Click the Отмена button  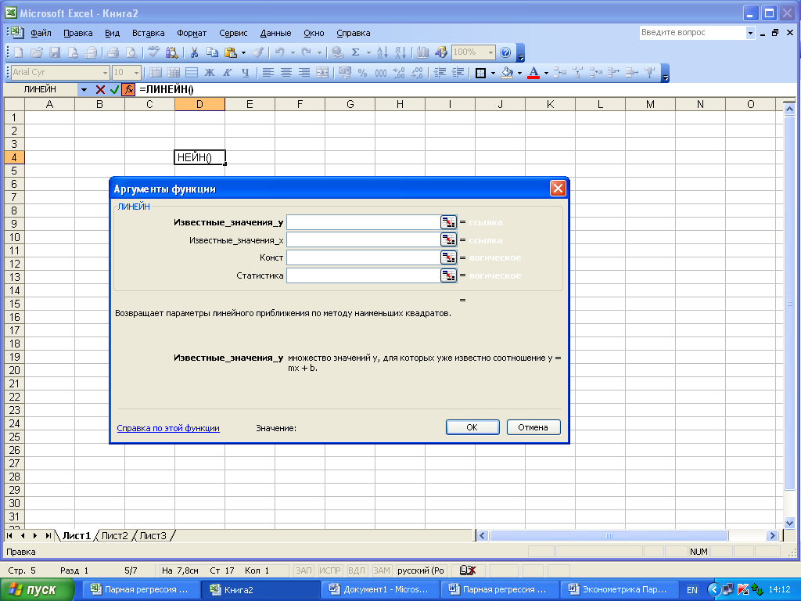(533, 427)
